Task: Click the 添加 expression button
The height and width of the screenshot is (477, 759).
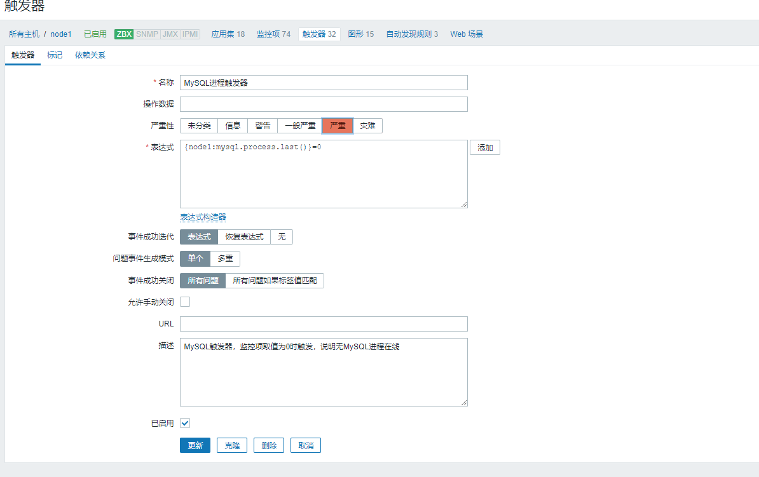Action: point(485,147)
